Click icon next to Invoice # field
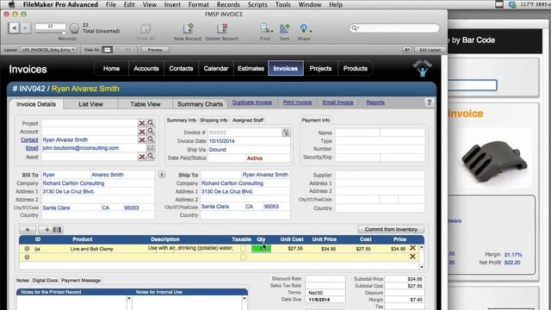The width and height of the screenshot is (551, 310). (x=286, y=133)
